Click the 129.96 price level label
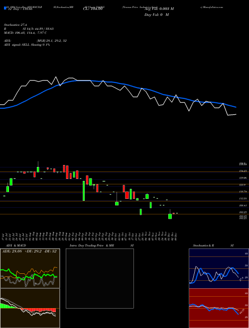Viewport: 249px width, 328px height. tap(243, 178)
